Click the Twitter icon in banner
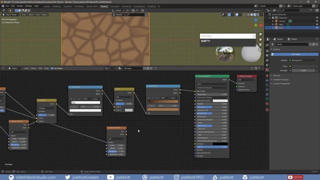The width and height of the screenshot is (320, 180). [x=67, y=177]
